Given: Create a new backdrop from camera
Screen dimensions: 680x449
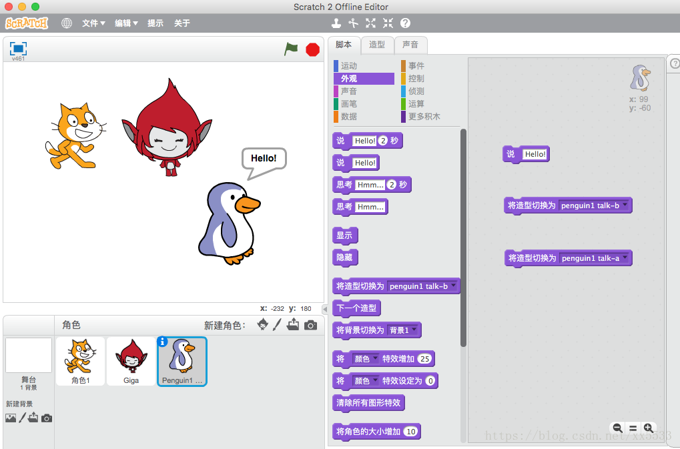Looking at the screenshot, I should pos(47,418).
